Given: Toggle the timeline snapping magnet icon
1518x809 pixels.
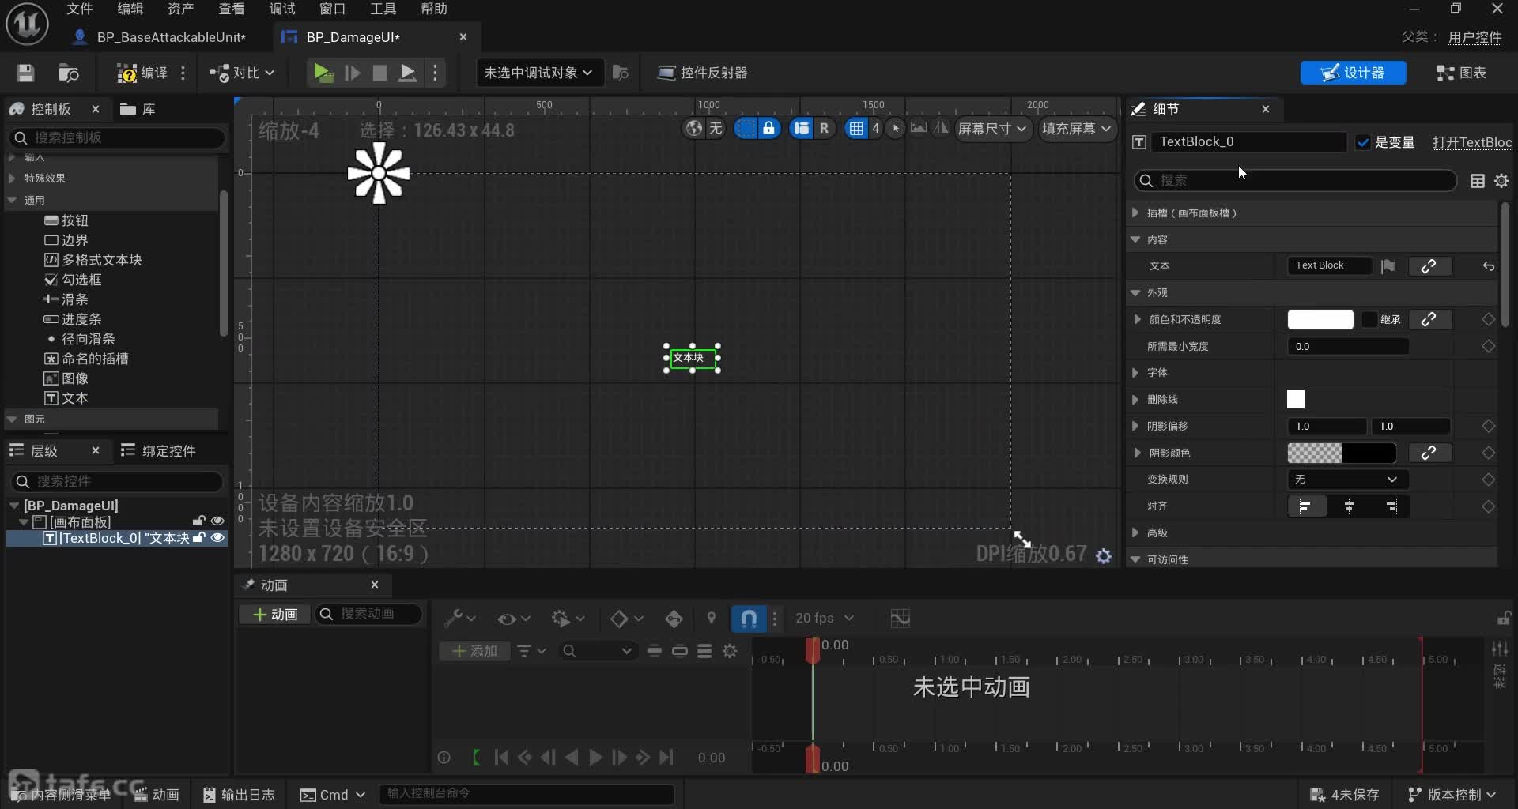Looking at the screenshot, I should pos(749,618).
